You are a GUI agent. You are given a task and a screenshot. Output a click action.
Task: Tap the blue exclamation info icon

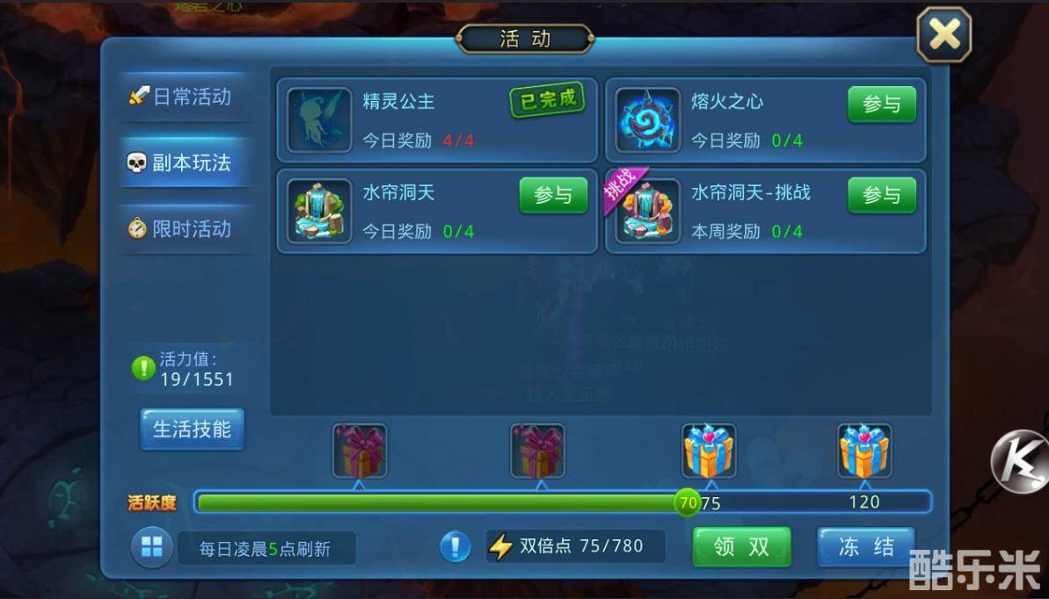point(455,547)
